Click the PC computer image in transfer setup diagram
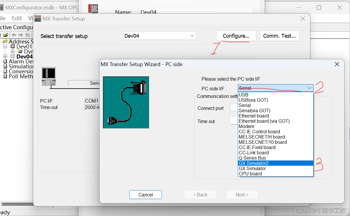Image resolution: width=350 pixels, height=216 pixels. (x=49, y=76)
